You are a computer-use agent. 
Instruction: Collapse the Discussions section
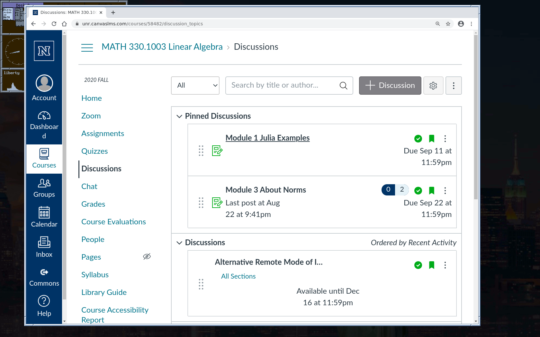point(179,243)
